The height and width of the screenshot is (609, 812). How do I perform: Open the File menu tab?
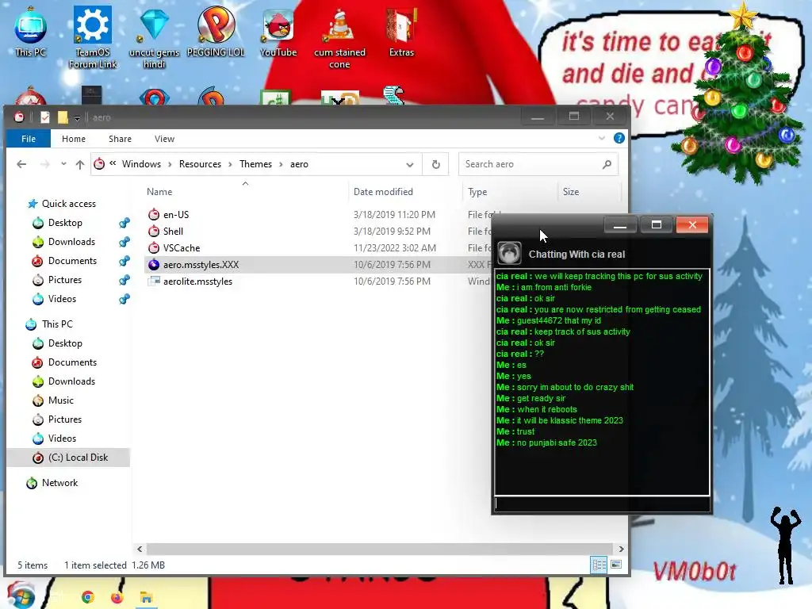(29, 138)
